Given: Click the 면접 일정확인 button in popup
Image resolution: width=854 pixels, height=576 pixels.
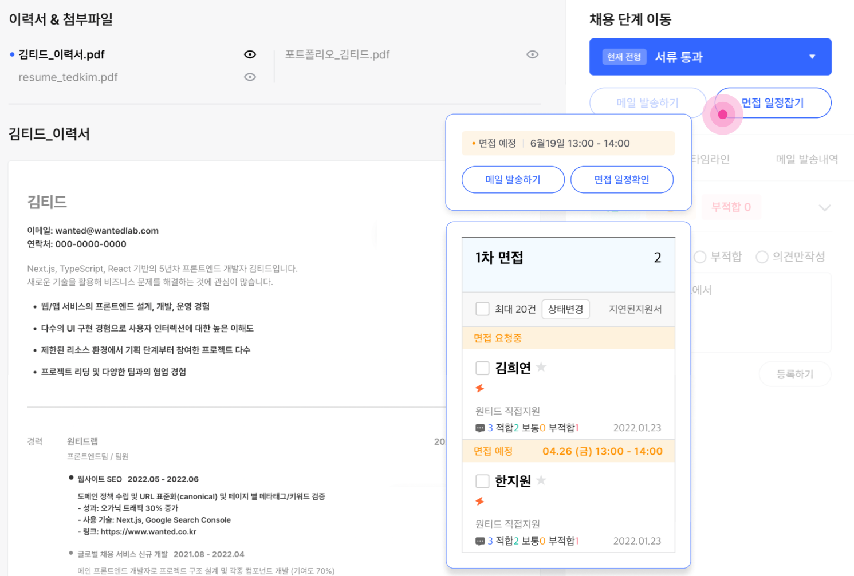Looking at the screenshot, I should click(x=621, y=180).
